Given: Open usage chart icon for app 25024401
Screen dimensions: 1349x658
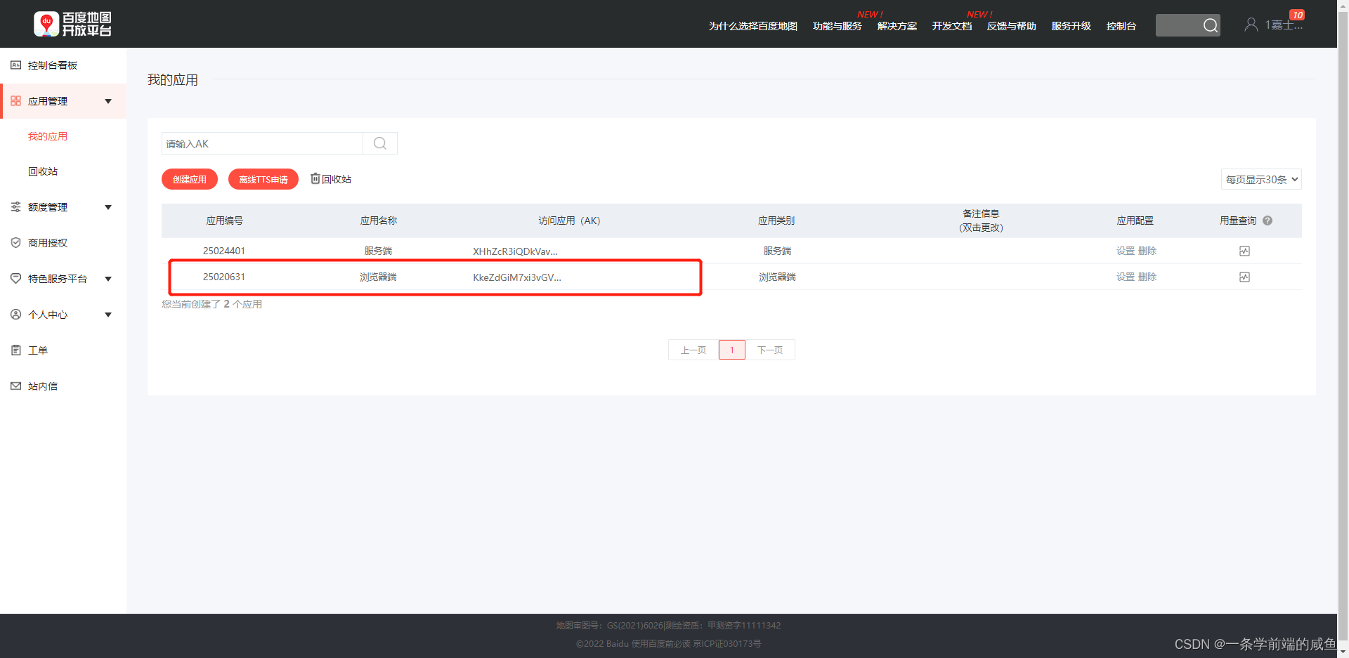Looking at the screenshot, I should pos(1244,251).
